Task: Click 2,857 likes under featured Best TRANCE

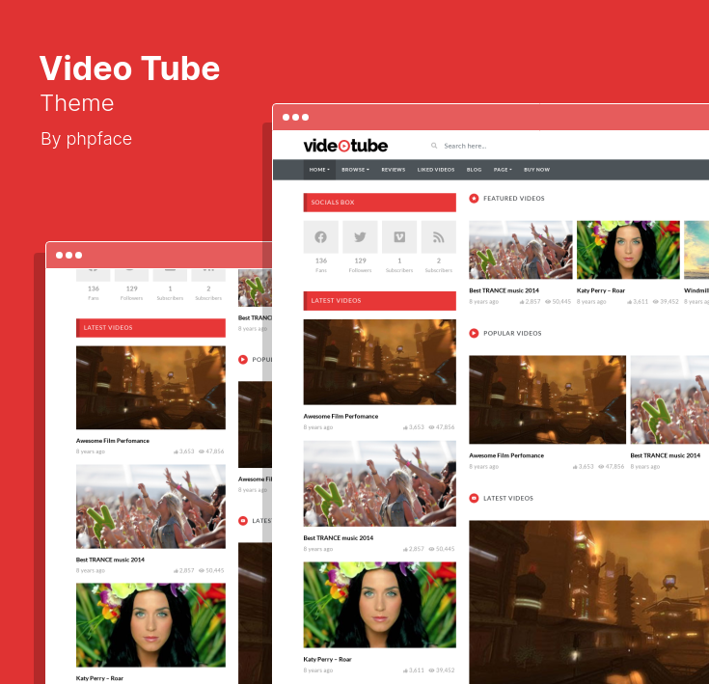Action: [x=530, y=302]
